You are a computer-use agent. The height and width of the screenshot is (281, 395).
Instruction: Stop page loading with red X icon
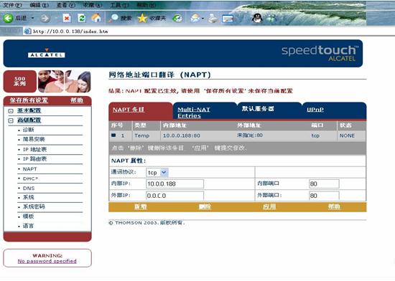67,19
